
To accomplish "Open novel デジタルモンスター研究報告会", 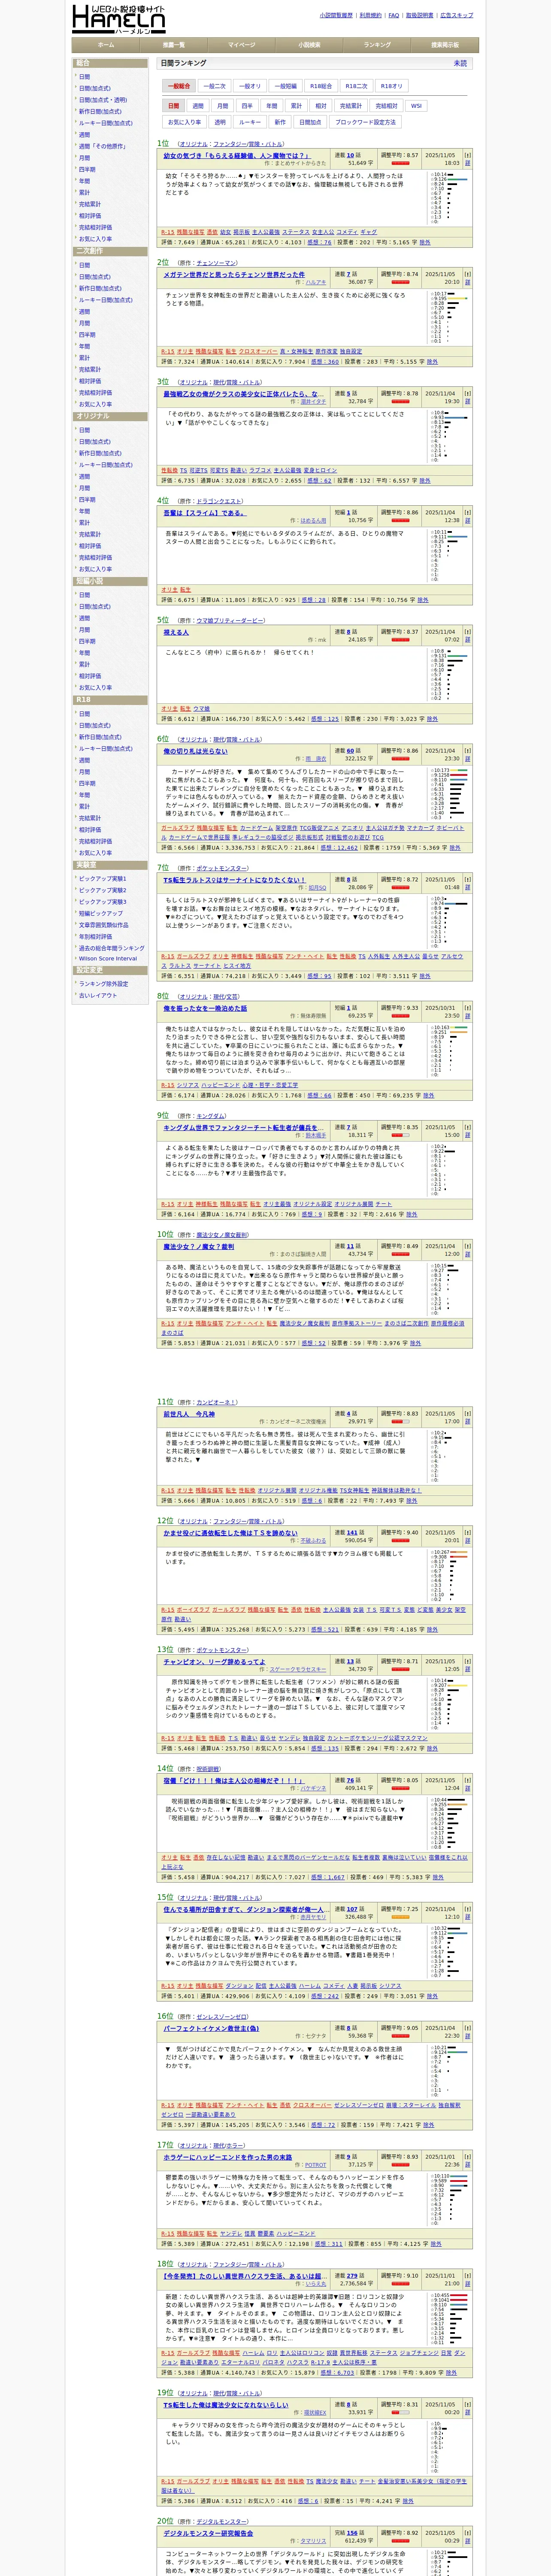I will (208, 2533).
